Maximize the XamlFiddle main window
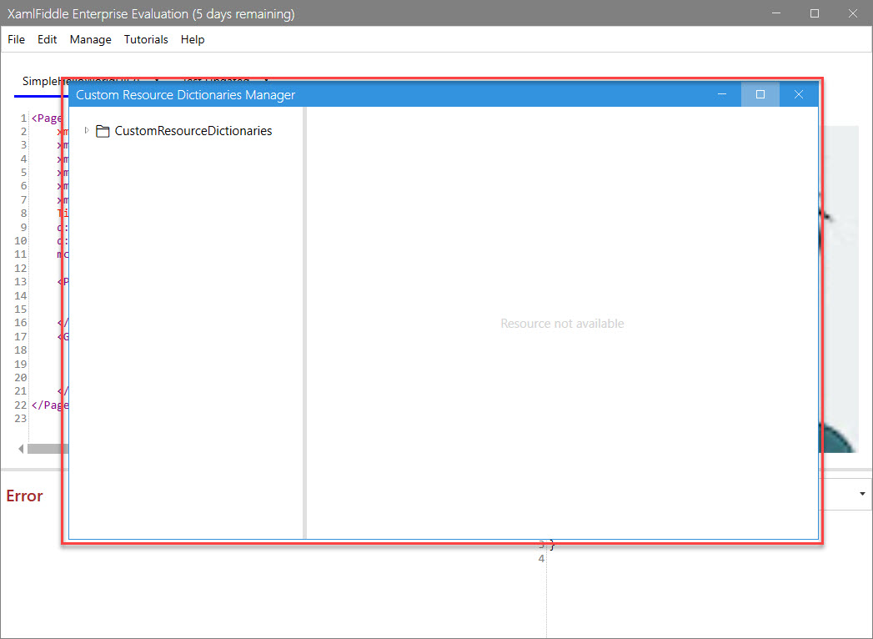 [x=815, y=13]
